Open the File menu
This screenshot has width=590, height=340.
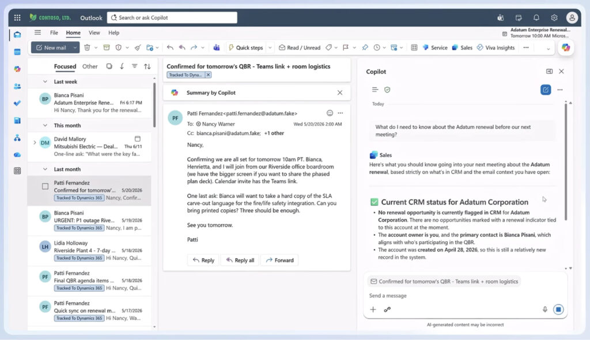54,33
